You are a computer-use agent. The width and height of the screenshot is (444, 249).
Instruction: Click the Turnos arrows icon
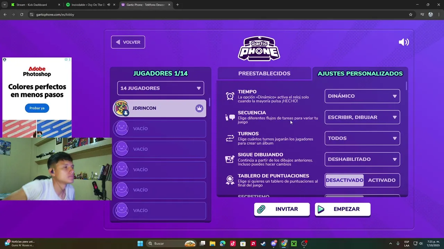[230, 138]
